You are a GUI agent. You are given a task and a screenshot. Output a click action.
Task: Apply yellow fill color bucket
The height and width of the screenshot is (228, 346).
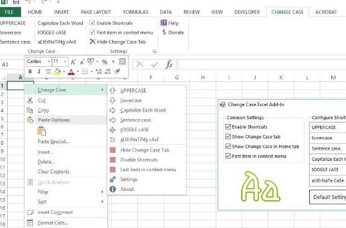coord(57,72)
